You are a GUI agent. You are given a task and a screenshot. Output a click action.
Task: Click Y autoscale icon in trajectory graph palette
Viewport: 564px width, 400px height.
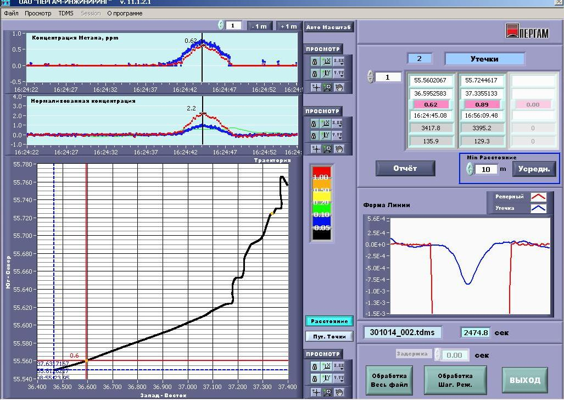[327, 379]
